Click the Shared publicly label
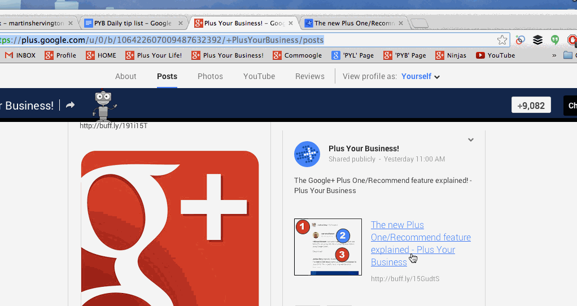This screenshot has width=577, height=306. click(x=352, y=159)
